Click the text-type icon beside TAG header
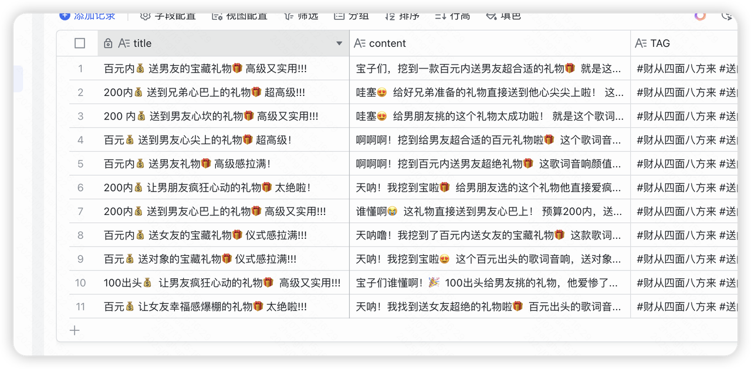Viewport: 751px width, 369px height. pos(641,43)
